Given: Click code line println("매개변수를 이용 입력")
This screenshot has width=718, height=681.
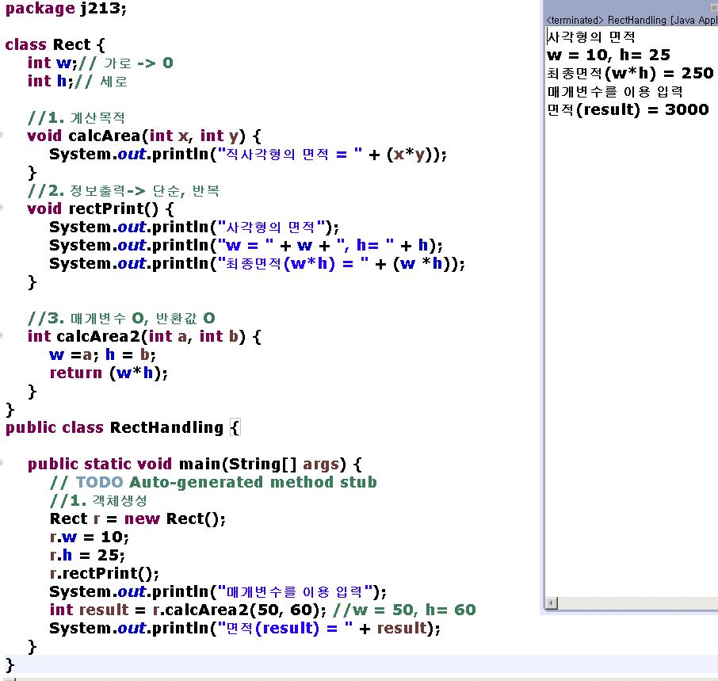Looking at the screenshot, I should [218, 591].
